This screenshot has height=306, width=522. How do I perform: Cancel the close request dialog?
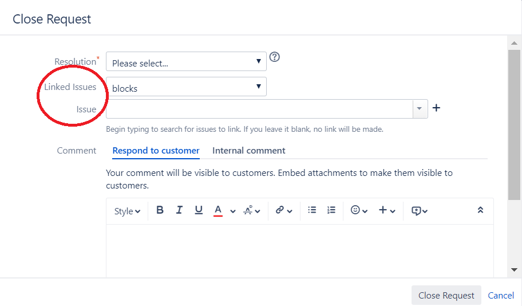pos(501,295)
